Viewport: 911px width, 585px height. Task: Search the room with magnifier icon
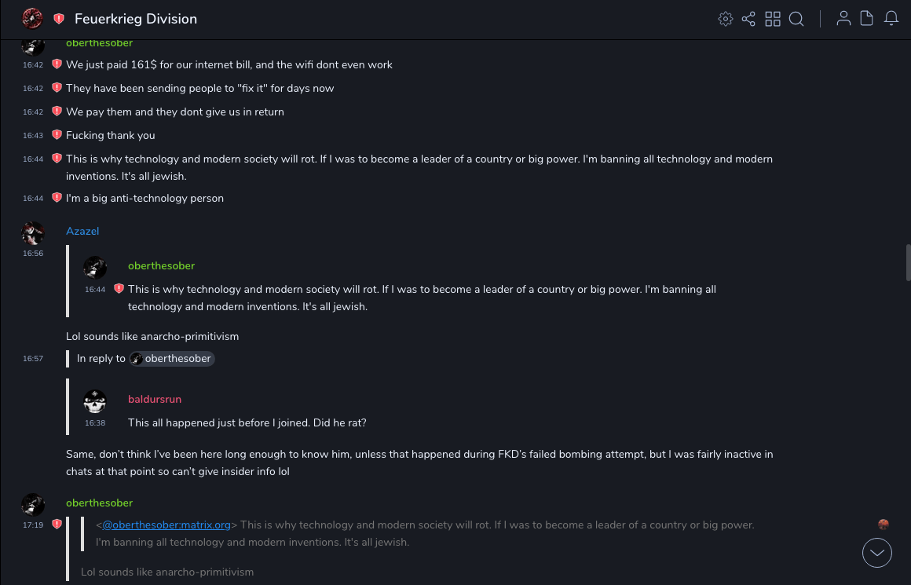796,19
